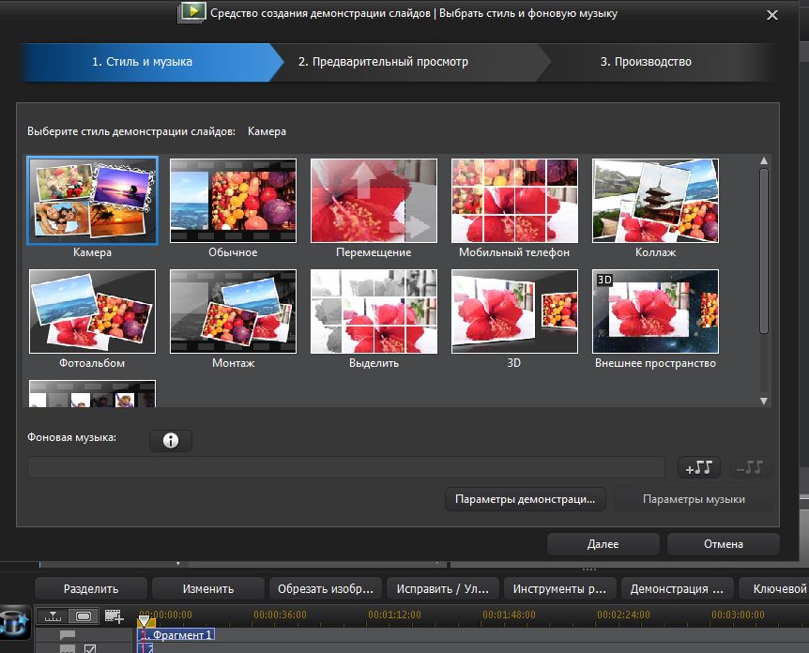
Task: Go to step 3 Производство
Action: click(x=646, y=62)
